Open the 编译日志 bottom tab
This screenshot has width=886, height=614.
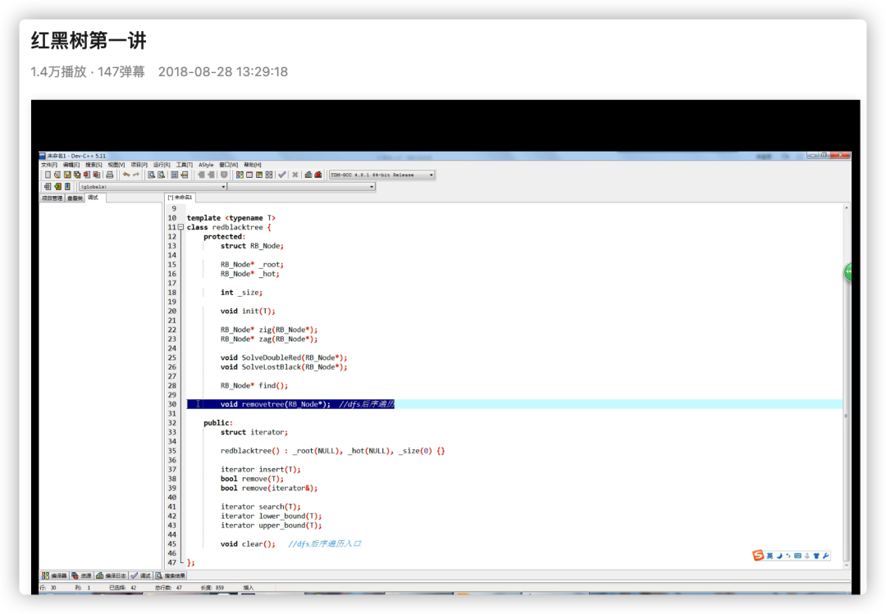click(x=112, y=575)
